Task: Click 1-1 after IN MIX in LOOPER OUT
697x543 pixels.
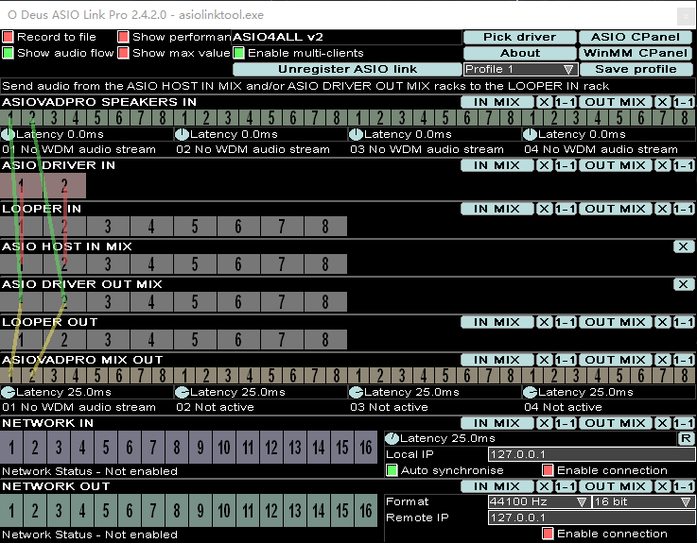Action: coord(566,322)
